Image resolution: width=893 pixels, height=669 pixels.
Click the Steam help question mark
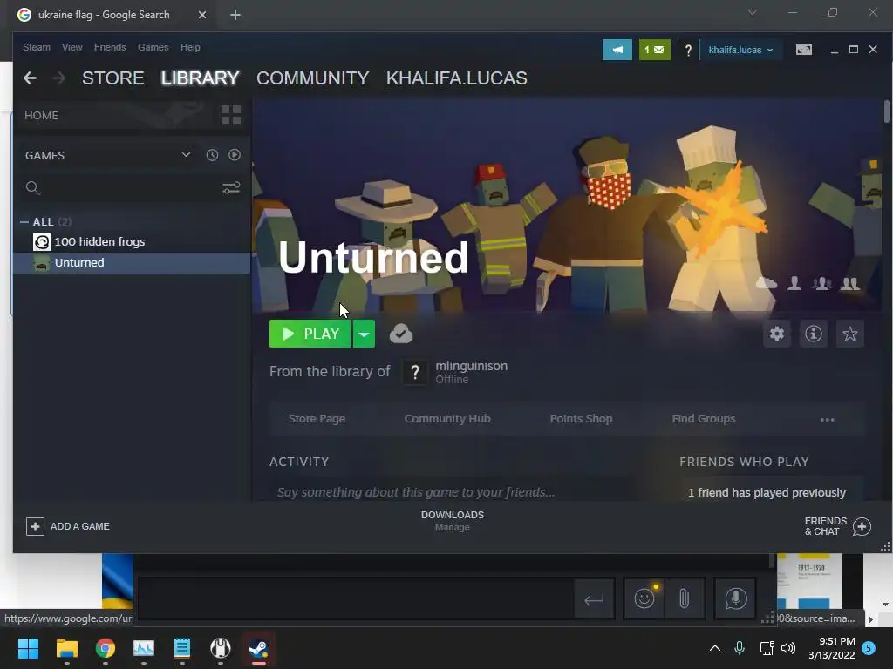coord(688,50)
